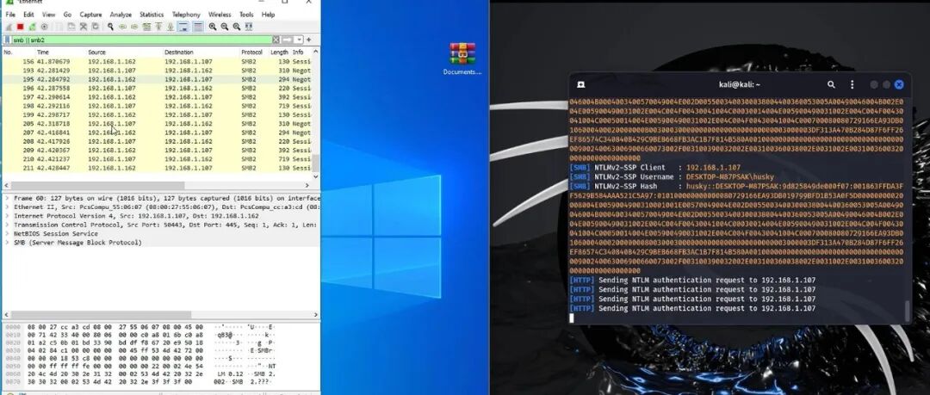This screenshot has width=930, height=395.
Task: Expand the Ethernet II details row
Action: click(x=7, y=207)
